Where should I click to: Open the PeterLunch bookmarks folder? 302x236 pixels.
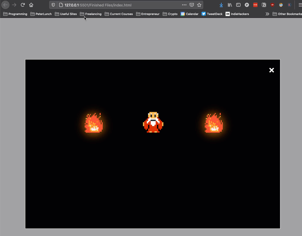coord(41,14)
